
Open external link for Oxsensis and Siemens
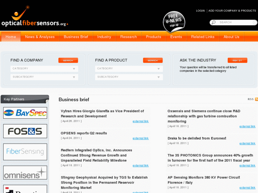247,126
